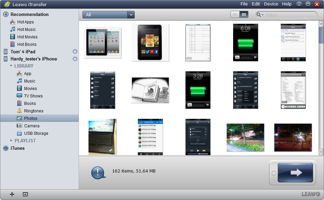
Task: Expand the PLAYLIST tree section
Action: coord(11,141)
